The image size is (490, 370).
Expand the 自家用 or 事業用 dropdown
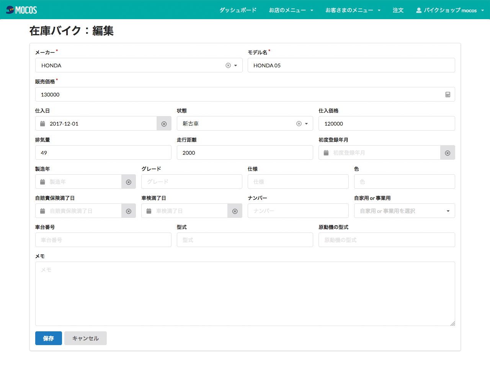coord(405,211)
